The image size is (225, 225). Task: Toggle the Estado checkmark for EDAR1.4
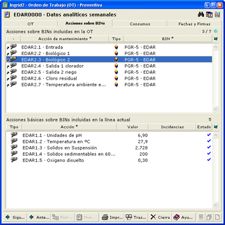(x=209, y=154)
